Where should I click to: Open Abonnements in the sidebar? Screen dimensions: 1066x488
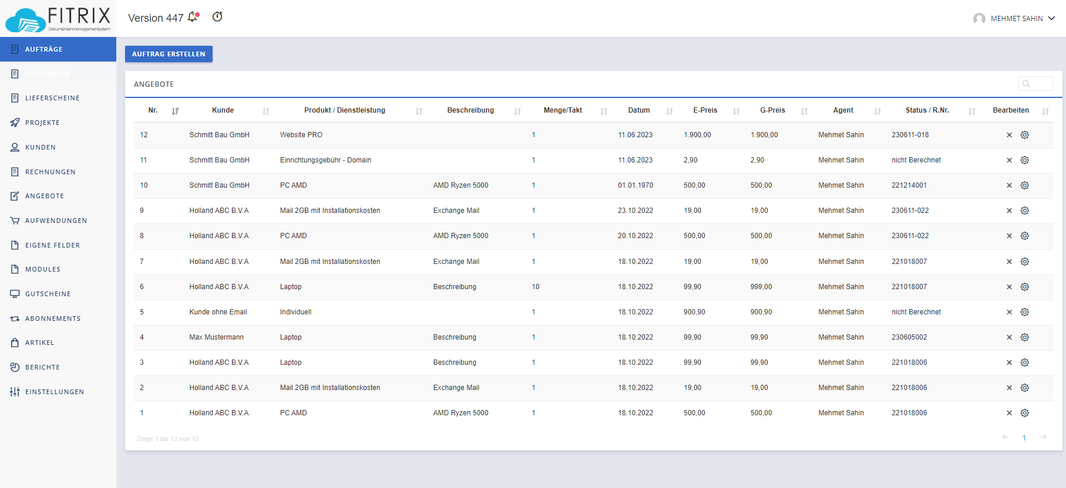(58, 318)
